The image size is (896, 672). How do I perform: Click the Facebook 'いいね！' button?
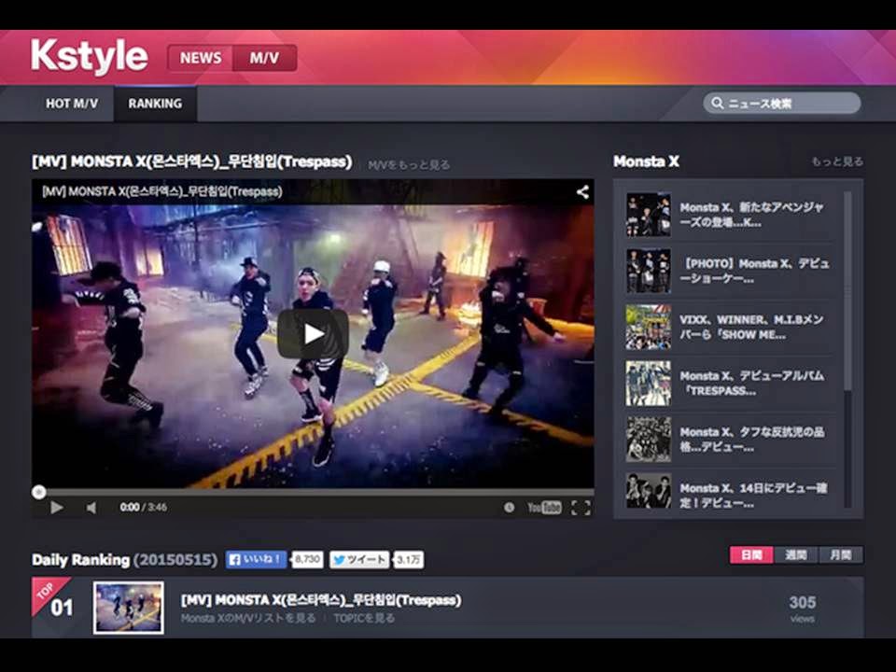(x=257, y=559)
